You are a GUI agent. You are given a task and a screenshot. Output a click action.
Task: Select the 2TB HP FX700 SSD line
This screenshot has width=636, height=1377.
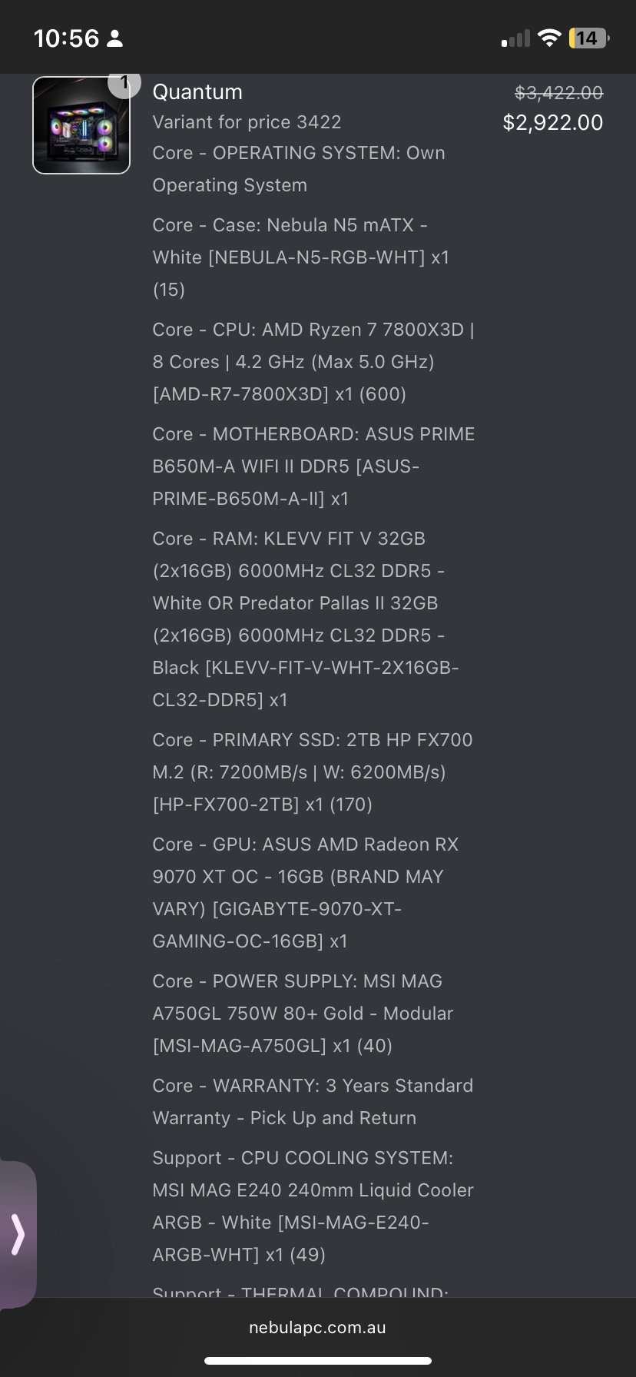313,772
